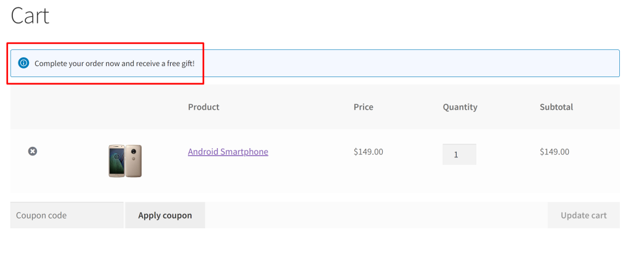Click the $149.00 value under Price
631x253 pixels.
click(368, 152)
